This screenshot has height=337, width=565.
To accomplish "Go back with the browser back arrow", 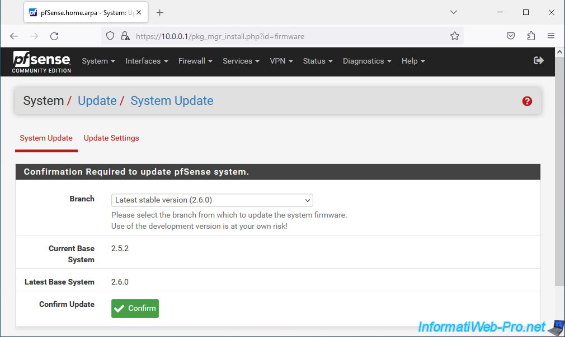I will tap(14, 36).
